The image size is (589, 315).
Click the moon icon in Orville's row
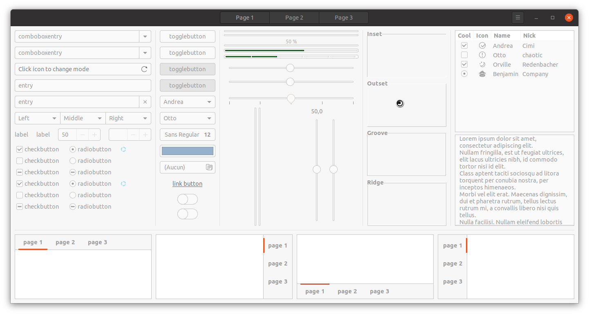[x=482, y=64]
